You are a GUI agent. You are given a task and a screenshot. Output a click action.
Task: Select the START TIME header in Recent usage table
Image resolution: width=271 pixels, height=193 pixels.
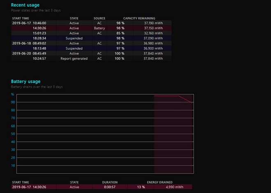[21, 18]
